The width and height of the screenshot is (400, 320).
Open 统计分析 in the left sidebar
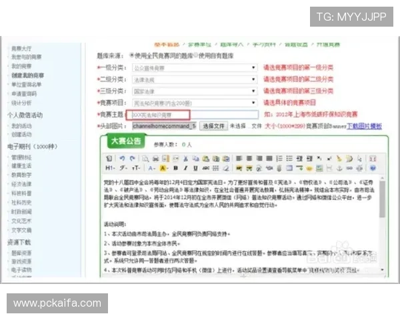(21, 103)
